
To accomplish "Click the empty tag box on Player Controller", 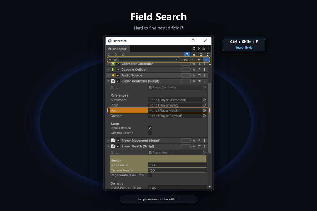I will point(186,81).
